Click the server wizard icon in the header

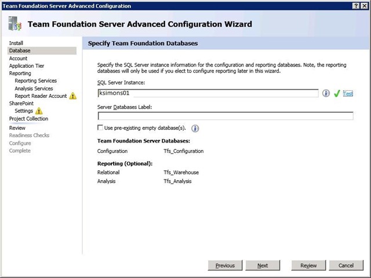pos(14,24)
